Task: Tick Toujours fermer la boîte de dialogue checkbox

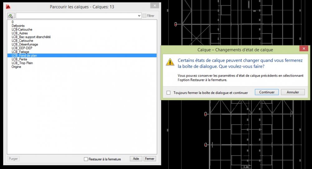Action: coord(168,93)
